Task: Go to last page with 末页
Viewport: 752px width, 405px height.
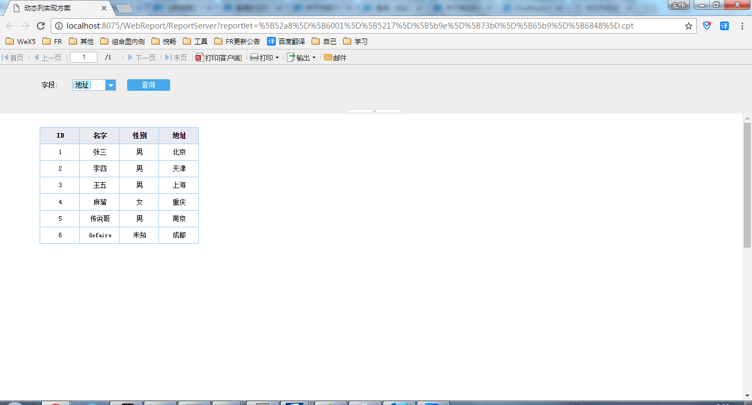Action: point(176,57)
